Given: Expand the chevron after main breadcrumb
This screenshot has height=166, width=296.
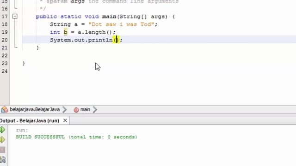Looking at the screenshot, I should coord(95,109).
